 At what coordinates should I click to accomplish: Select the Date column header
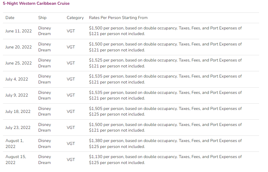pyautogui.click(x=10, y=18)
